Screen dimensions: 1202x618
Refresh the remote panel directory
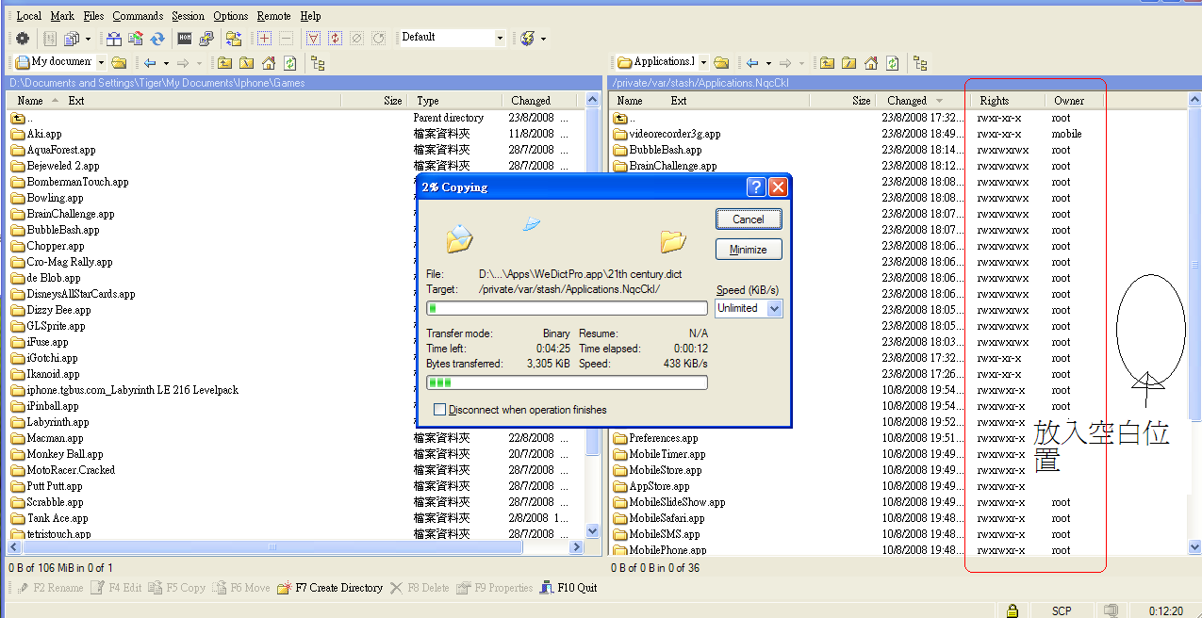(892, 63)
